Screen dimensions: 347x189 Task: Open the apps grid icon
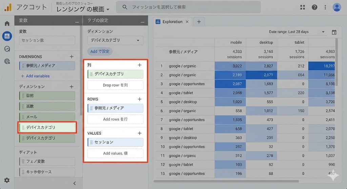(303, 7)
